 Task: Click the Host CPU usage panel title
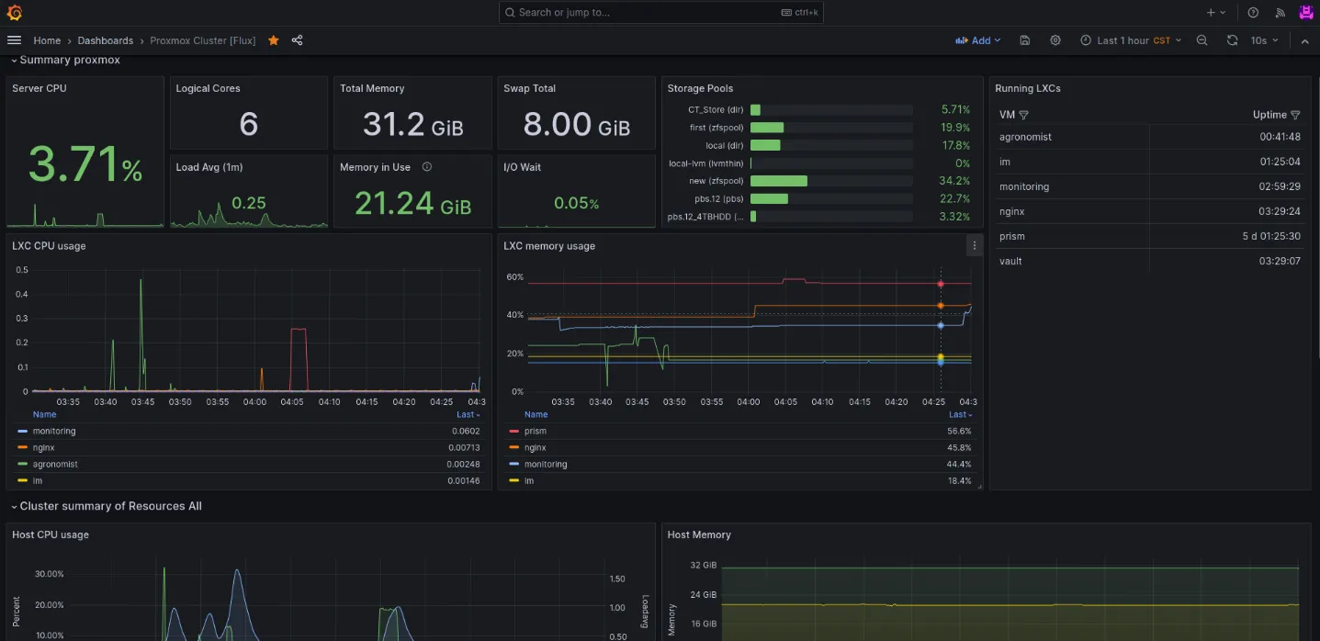[x=51, y=534]
